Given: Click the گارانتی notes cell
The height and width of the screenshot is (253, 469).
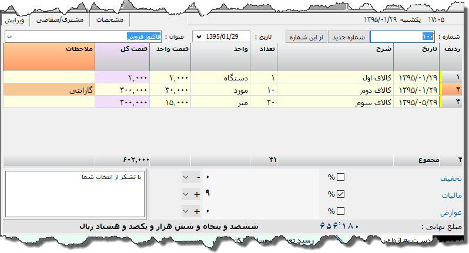Looking at the screenshot, I should coord(49,90).
